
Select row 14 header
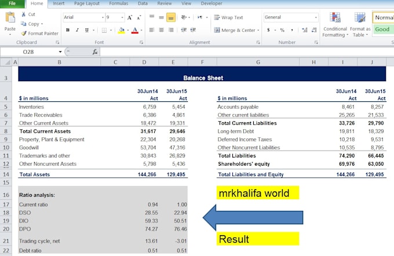[x=6, y=174]
